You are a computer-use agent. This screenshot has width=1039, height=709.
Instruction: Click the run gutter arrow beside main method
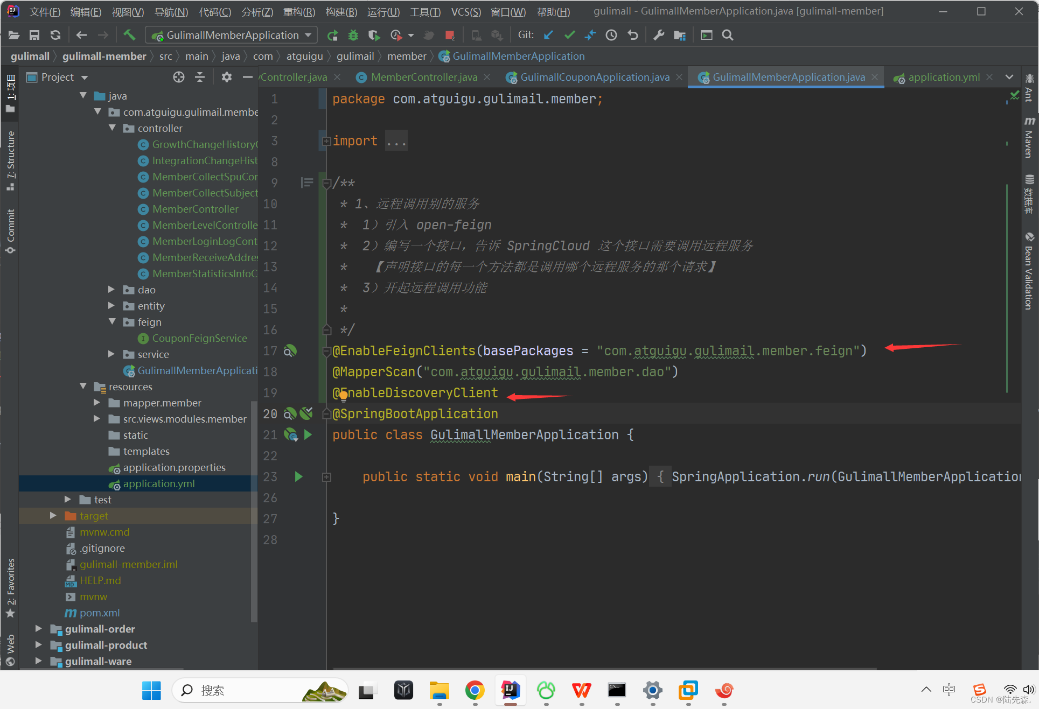298,476
